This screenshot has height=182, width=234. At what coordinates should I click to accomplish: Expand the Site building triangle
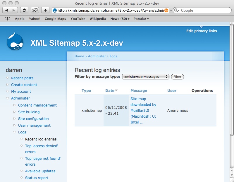(14, 112)
